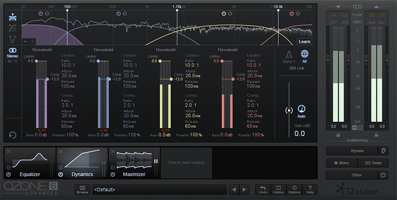The height and width of the screenshot is (200, 397).
Task: Select the gain reduction trace view icon
Action: tap(13, 28)
